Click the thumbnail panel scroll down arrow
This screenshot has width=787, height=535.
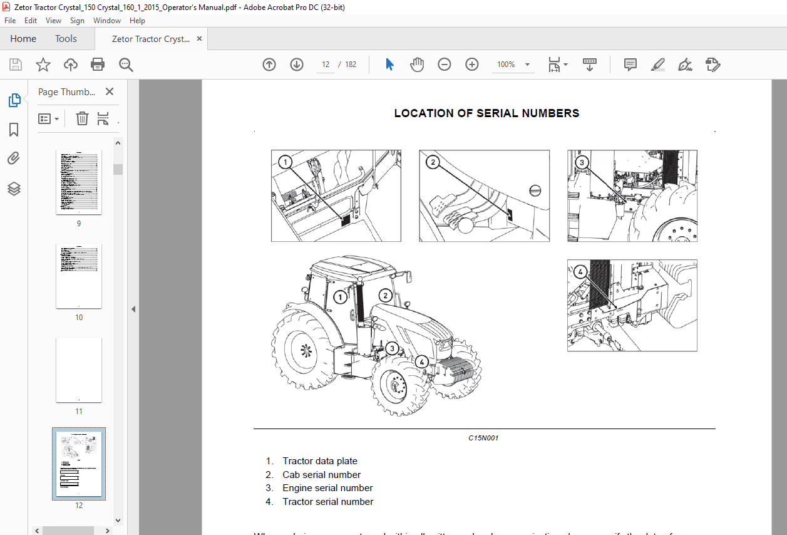pyautogui.click(x=118, y=519)
